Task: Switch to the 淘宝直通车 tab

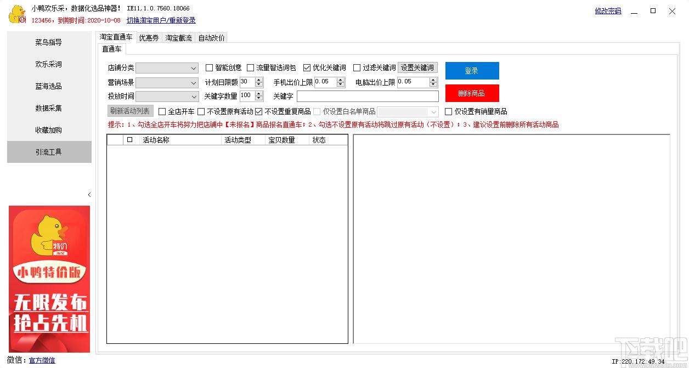Action: 116,37
